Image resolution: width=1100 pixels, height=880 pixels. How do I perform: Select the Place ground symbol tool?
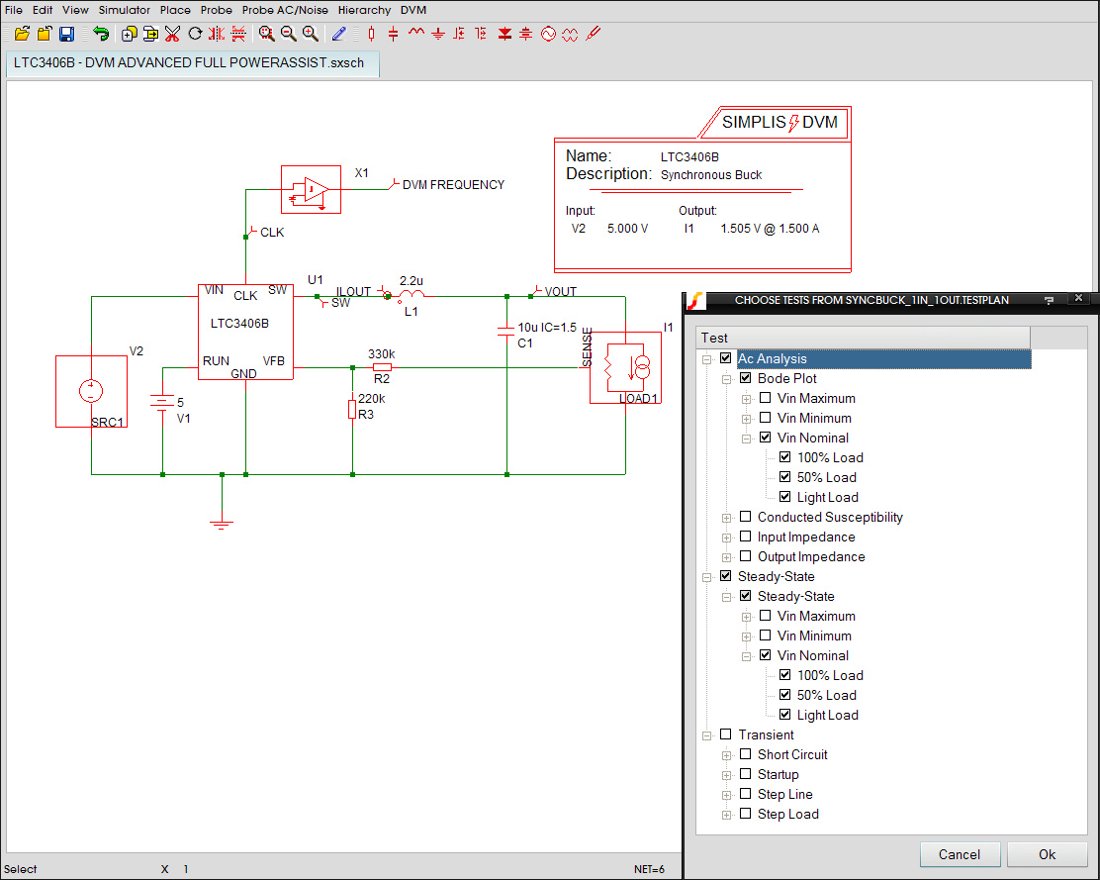(438, 34)
